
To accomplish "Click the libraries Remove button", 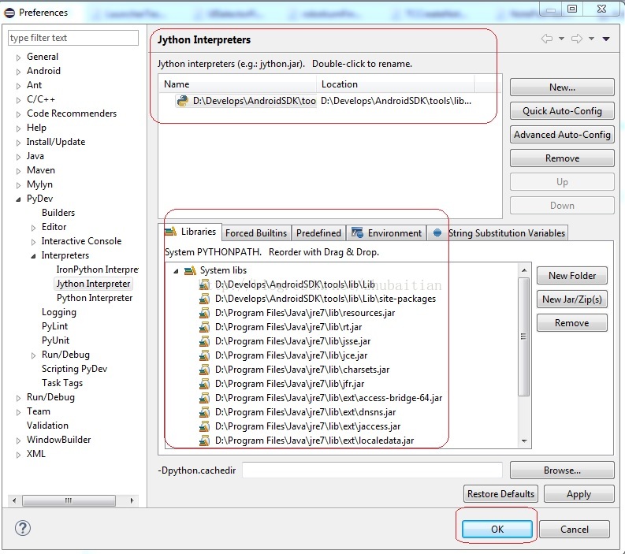I will click(572, 323).
